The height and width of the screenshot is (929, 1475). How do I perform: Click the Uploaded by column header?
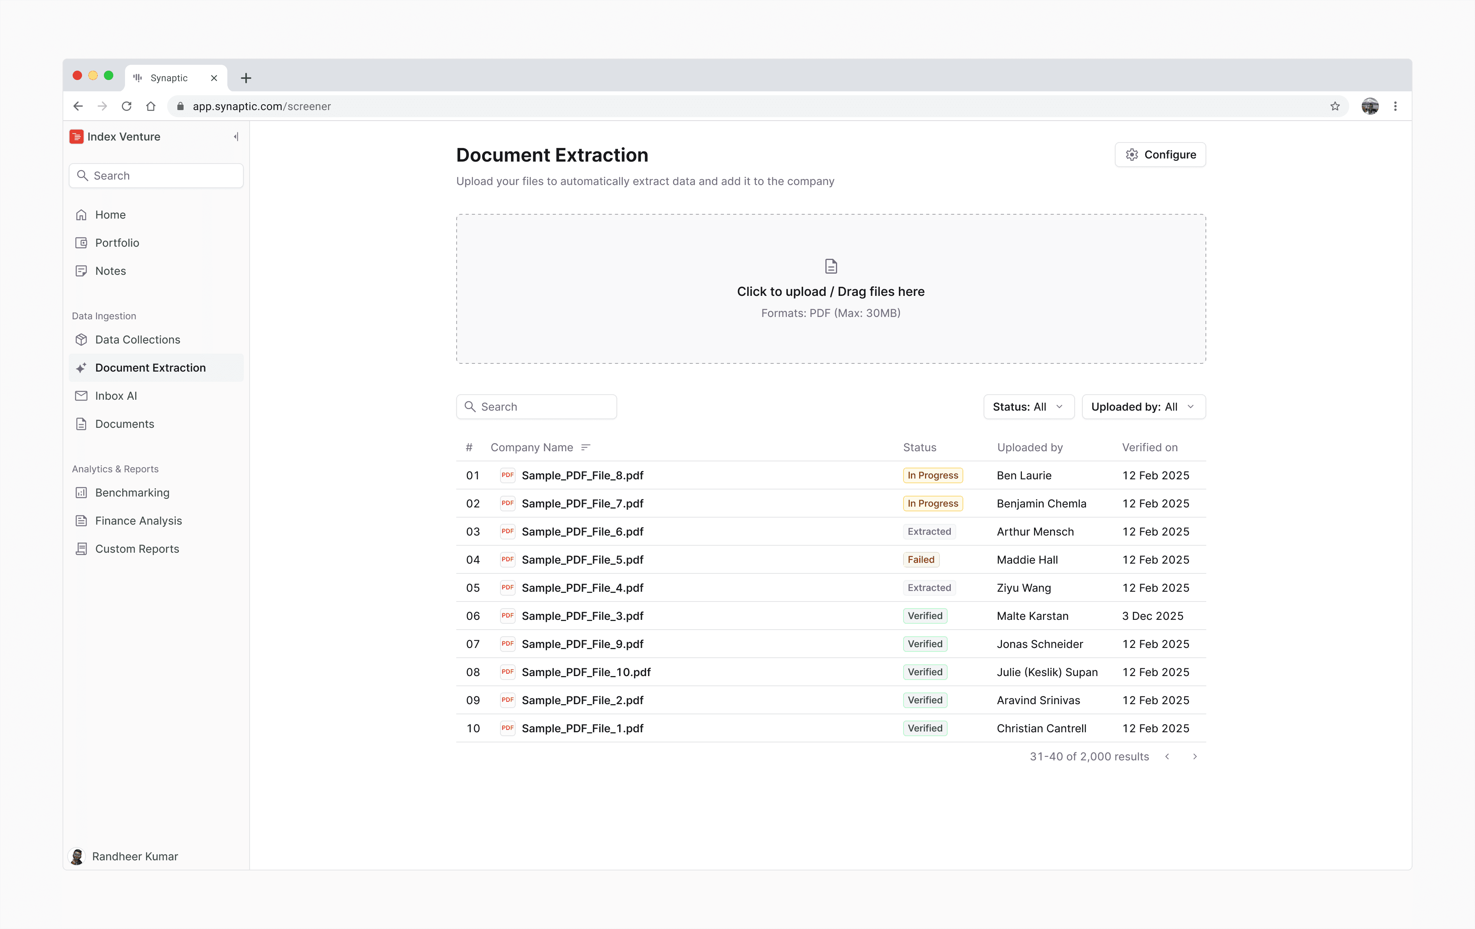tap(1030, 447)
